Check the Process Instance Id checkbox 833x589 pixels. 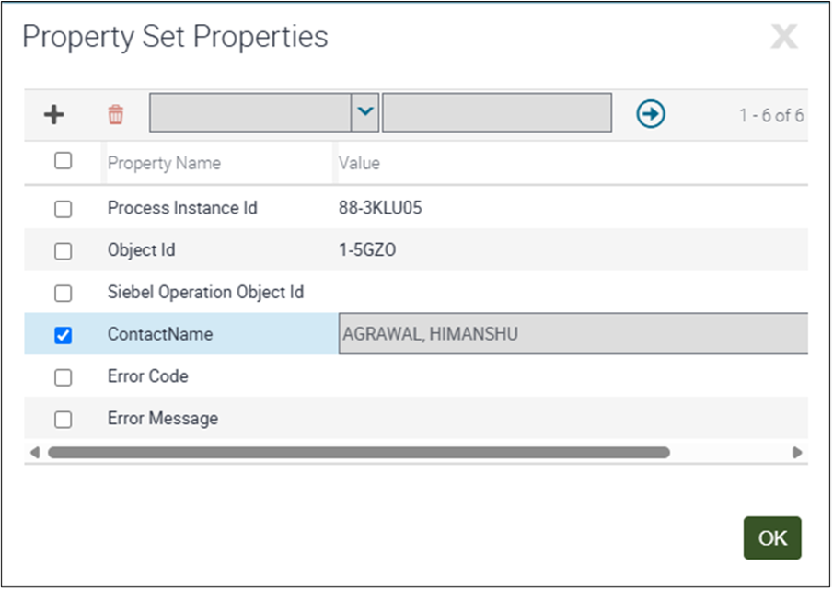coord(64,209)
